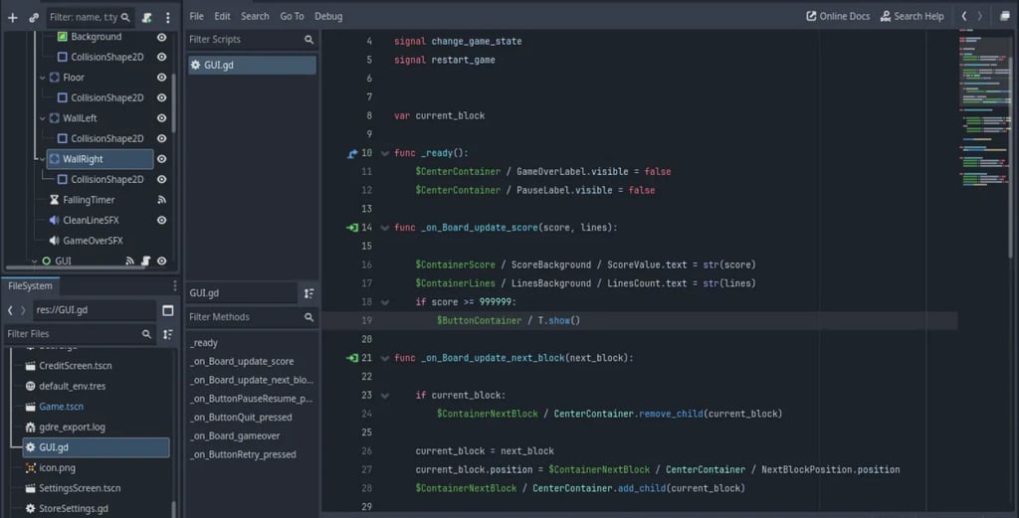Go forward in the FileSystem path history
The width and height of the screenshot is (1019, 518).
[23, 310]
